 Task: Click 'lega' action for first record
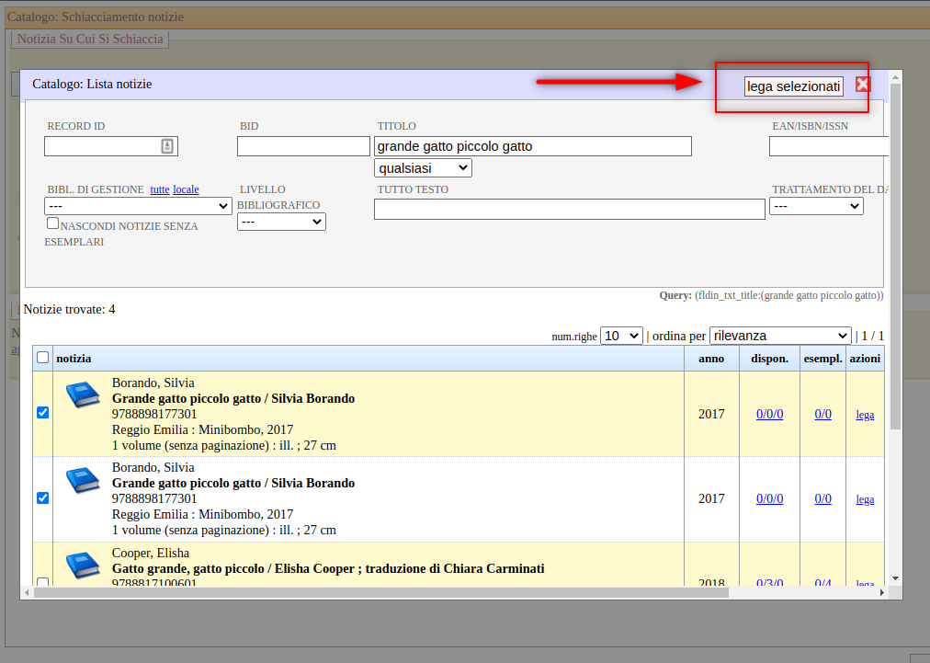pyautogui.click(x=865, y=415)
